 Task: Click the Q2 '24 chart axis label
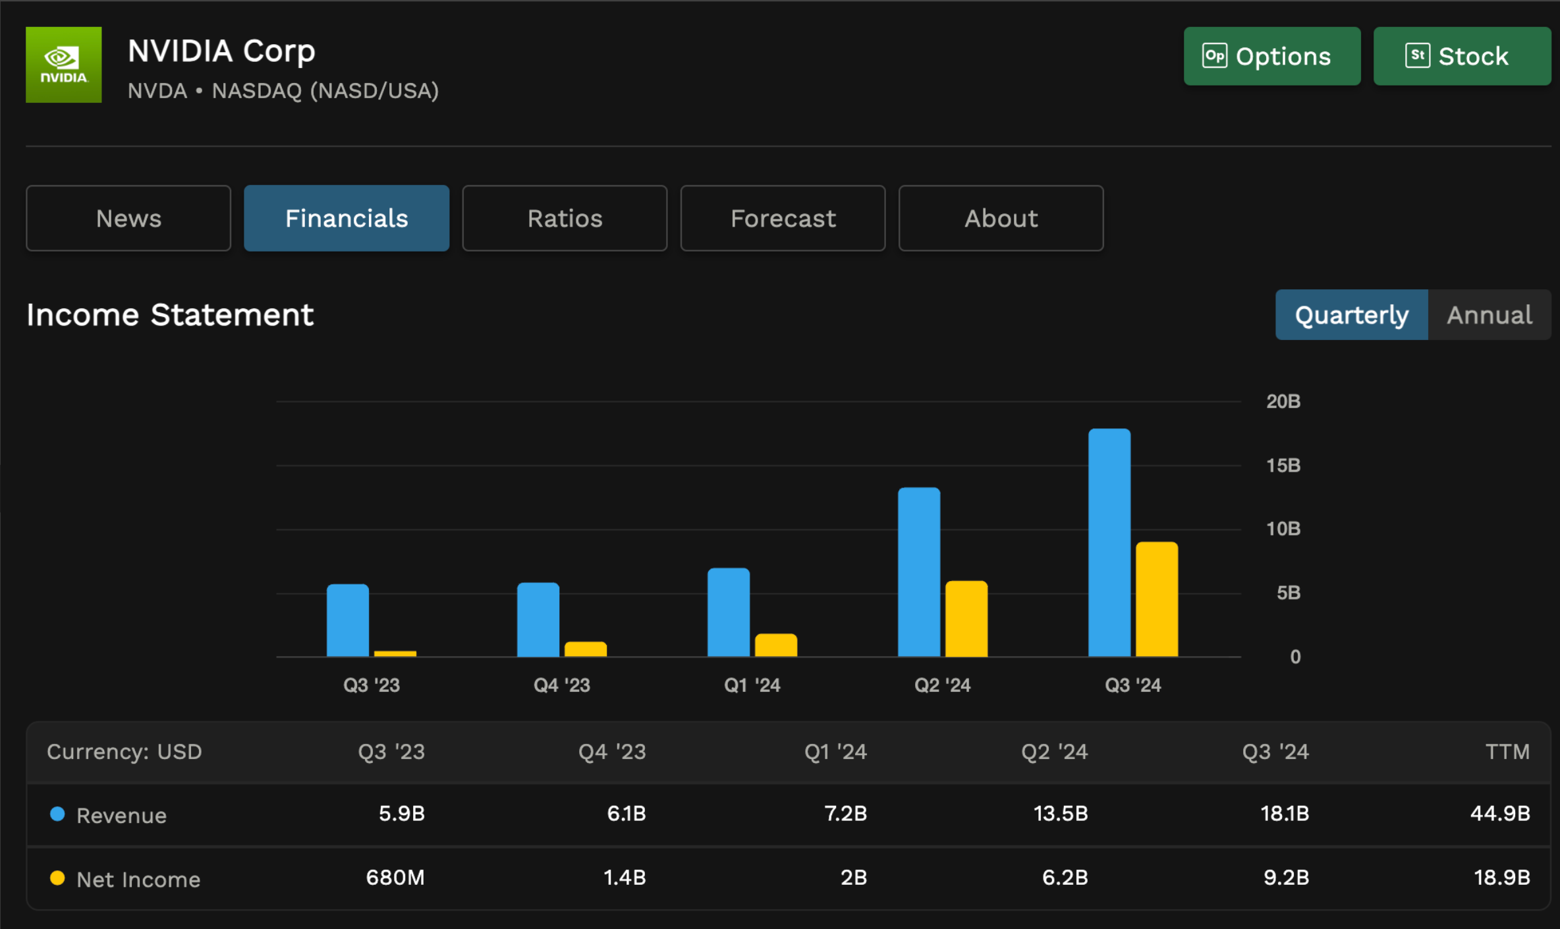(x=943, y=685)
